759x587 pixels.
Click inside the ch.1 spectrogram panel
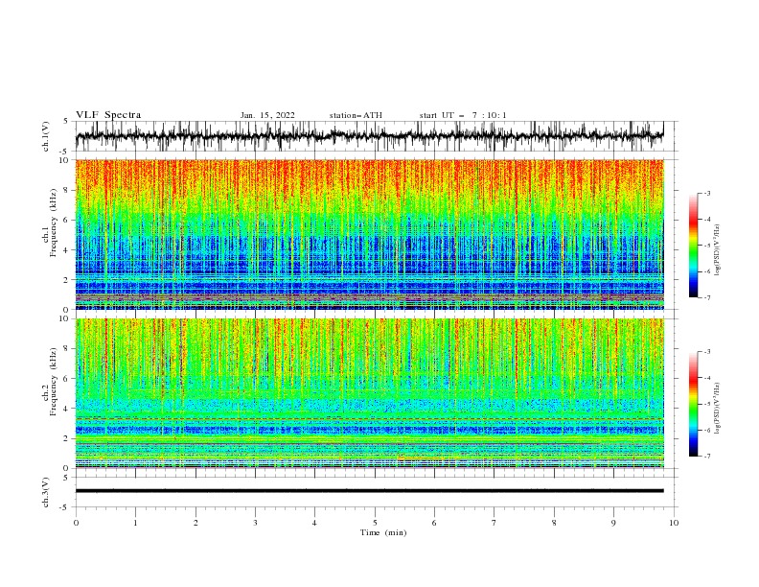[369, 234]
